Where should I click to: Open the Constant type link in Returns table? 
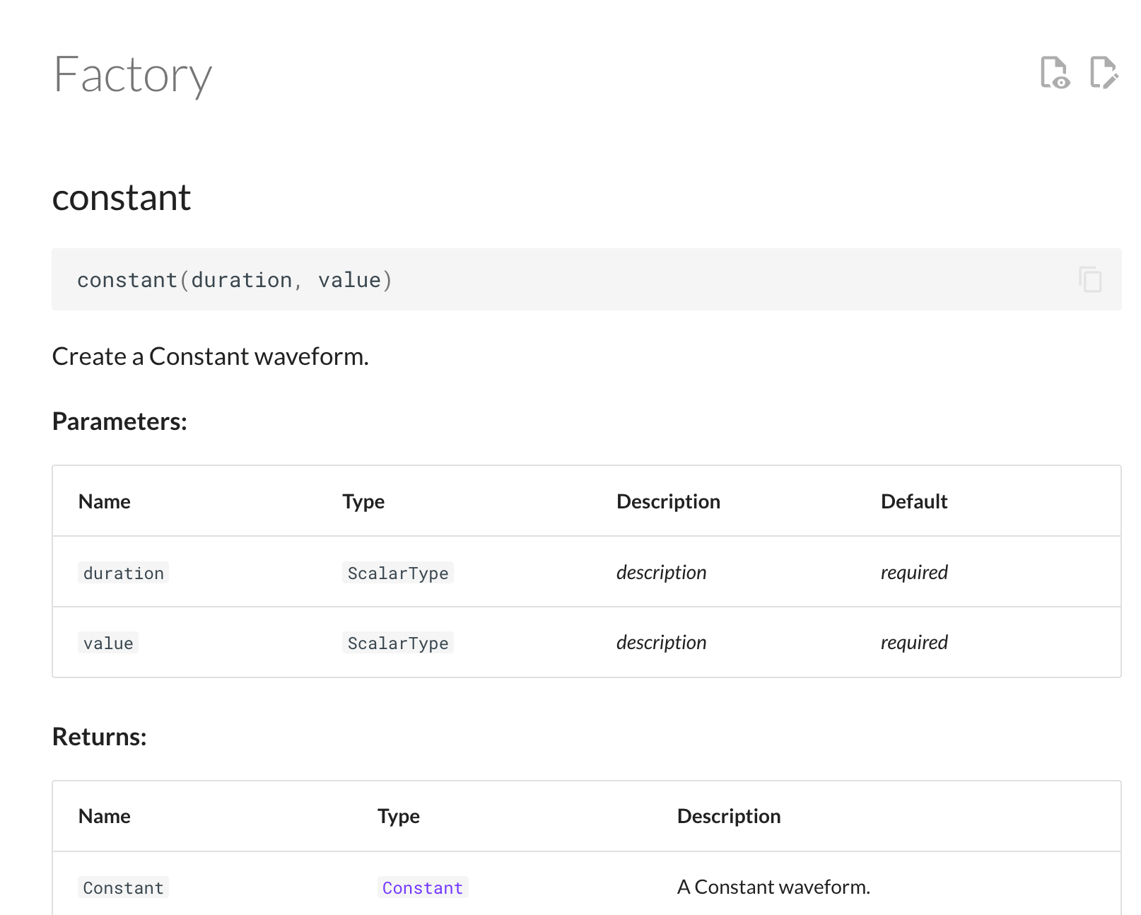pos(422,887)
